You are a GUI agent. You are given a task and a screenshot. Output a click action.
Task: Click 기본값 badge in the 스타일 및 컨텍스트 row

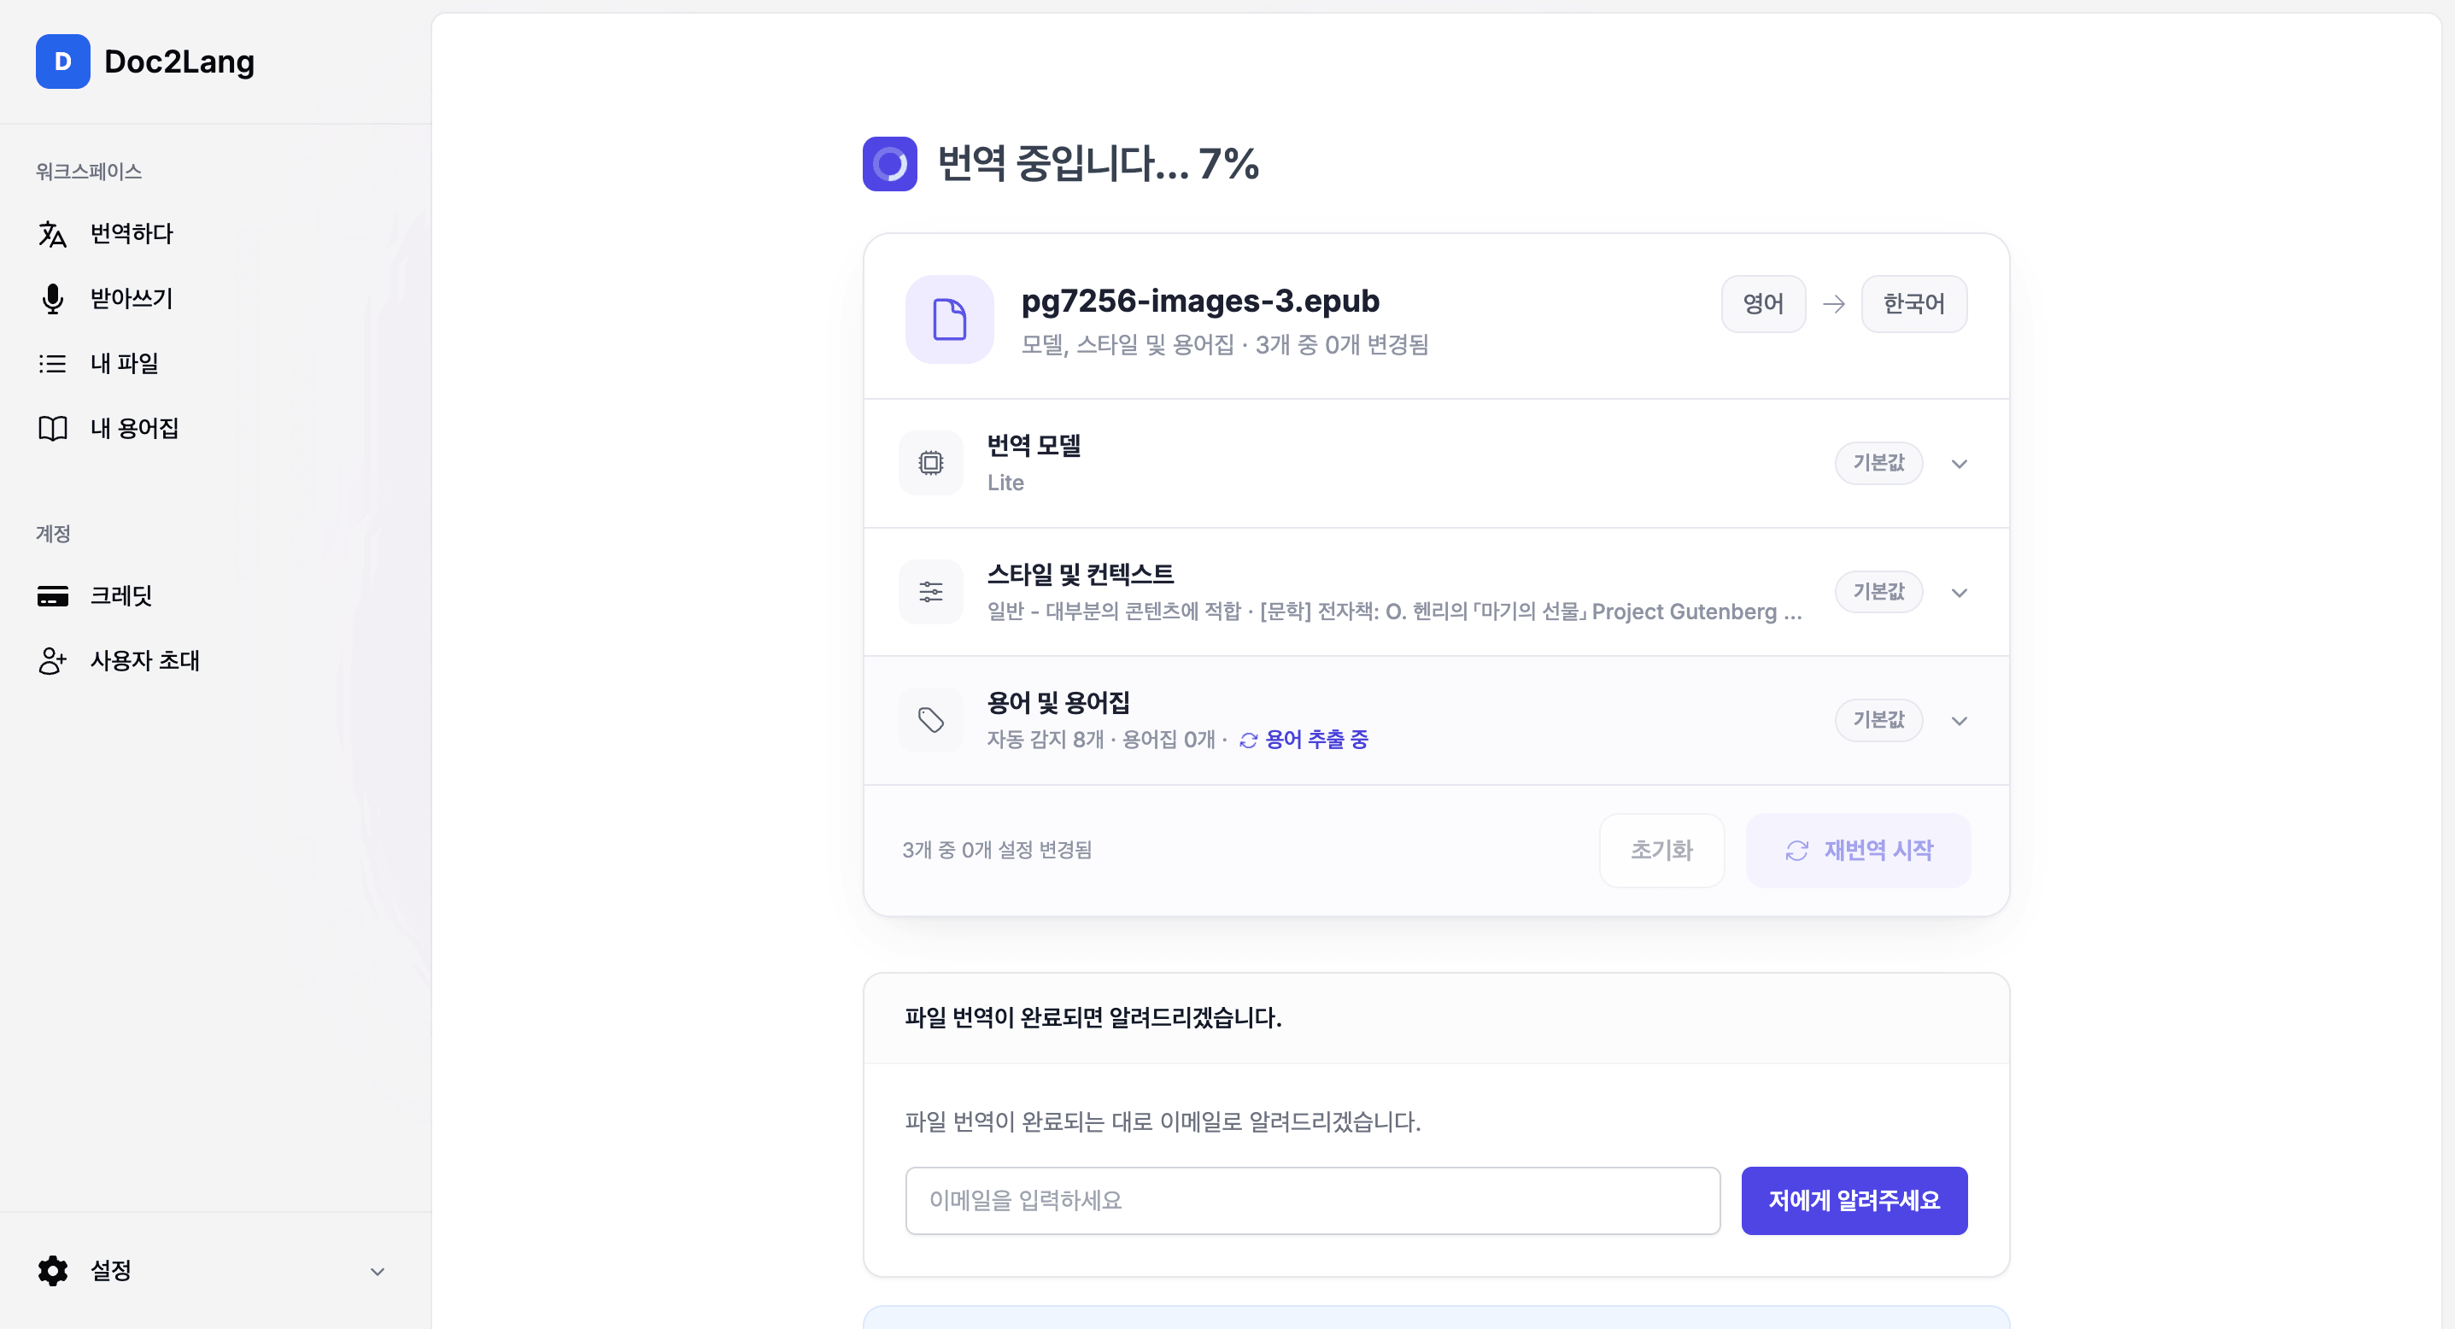click(x=1878, y=592)
